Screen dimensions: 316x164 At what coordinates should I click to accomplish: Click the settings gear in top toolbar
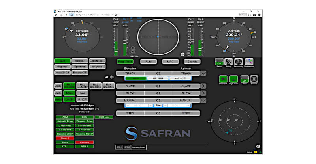[x=259, y=15]
